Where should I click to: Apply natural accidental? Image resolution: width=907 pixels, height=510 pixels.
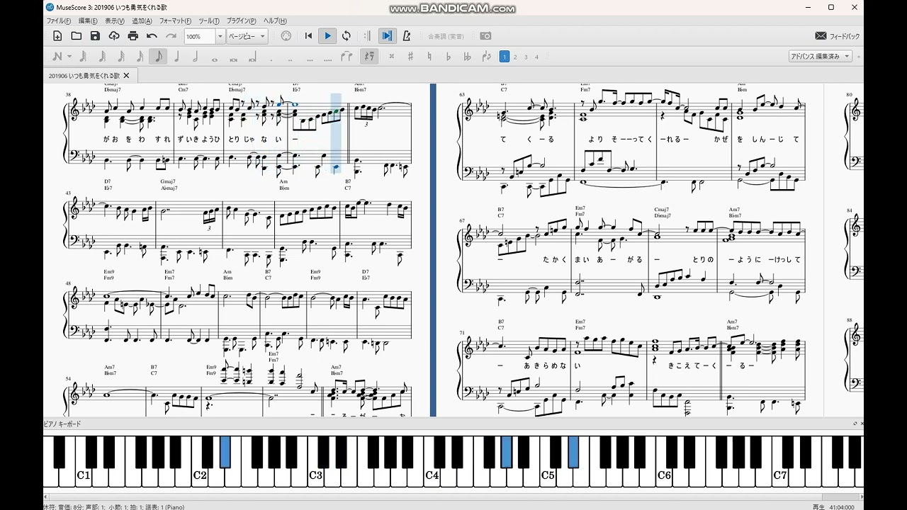(429, 57)
